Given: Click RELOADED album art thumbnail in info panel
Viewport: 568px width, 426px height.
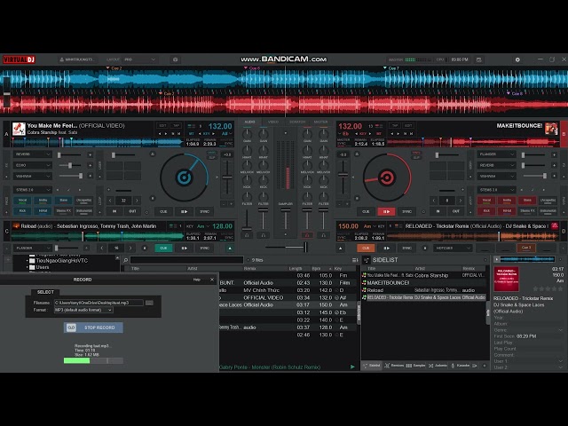Looking at the screenshot, I should point(506,279).
